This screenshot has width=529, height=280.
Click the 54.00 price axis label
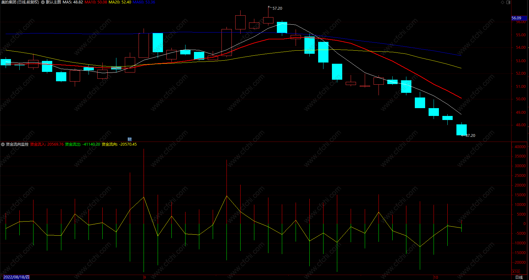point(521,47)
